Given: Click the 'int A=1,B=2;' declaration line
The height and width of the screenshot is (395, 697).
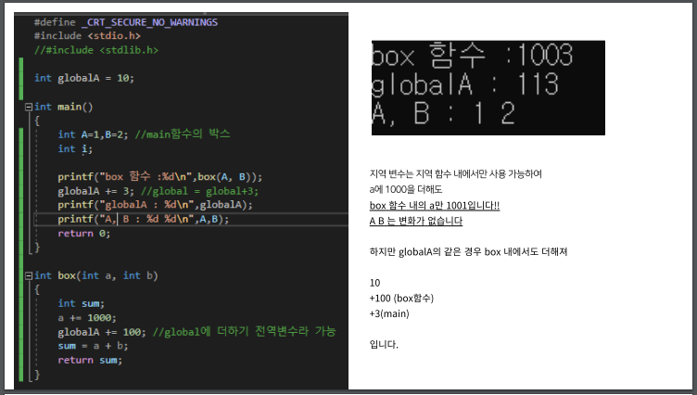Looking at the screenshot, I should click(93, 134).
